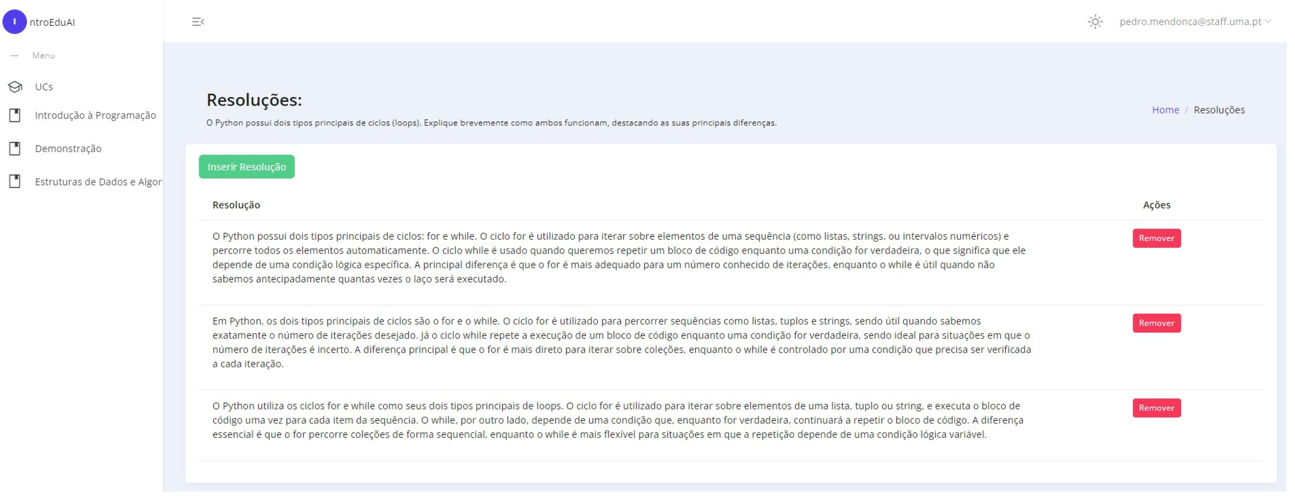Open Estruturas de Dados e Algoritmos course
Image resolution: width=1295 pixels, height=499 pixels.
click(98, 182)
